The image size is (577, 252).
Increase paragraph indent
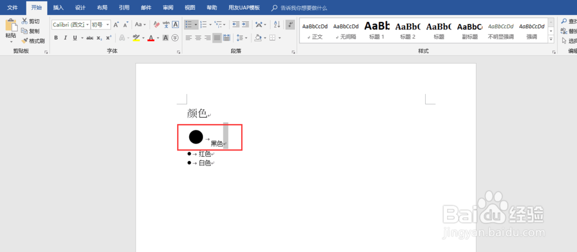245,25
